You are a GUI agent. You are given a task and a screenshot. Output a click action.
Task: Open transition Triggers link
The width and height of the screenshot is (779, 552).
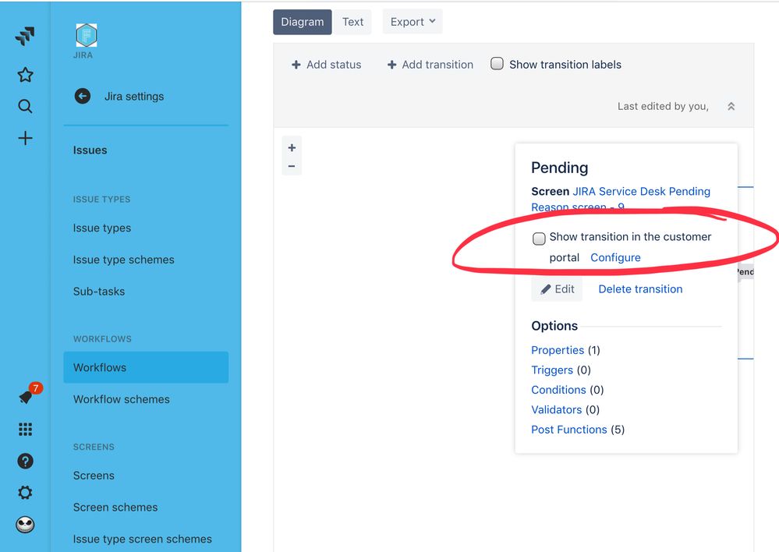click(x=552, y=370)
